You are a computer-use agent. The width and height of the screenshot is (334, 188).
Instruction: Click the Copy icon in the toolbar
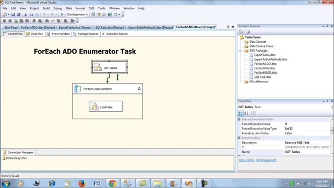(31, 15)
